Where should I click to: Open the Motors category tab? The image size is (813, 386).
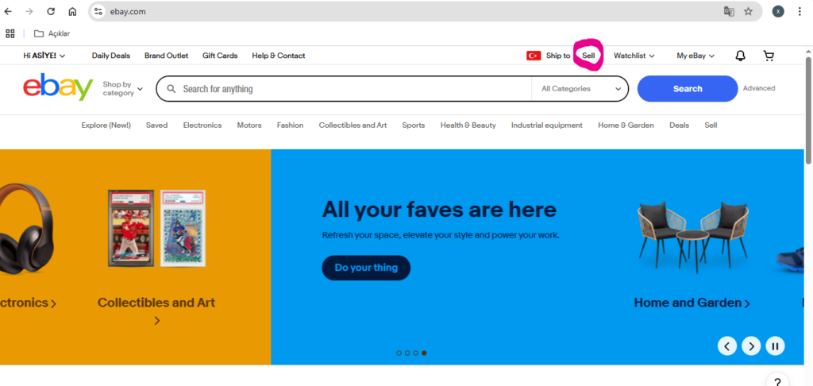[249, 125]
